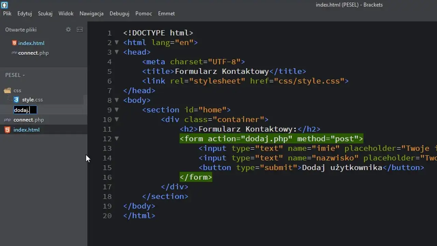The height and width of the screenshot is (246, 437).
Task: Click the CSS3 icon beside style.css
Action: coord(16,100)
